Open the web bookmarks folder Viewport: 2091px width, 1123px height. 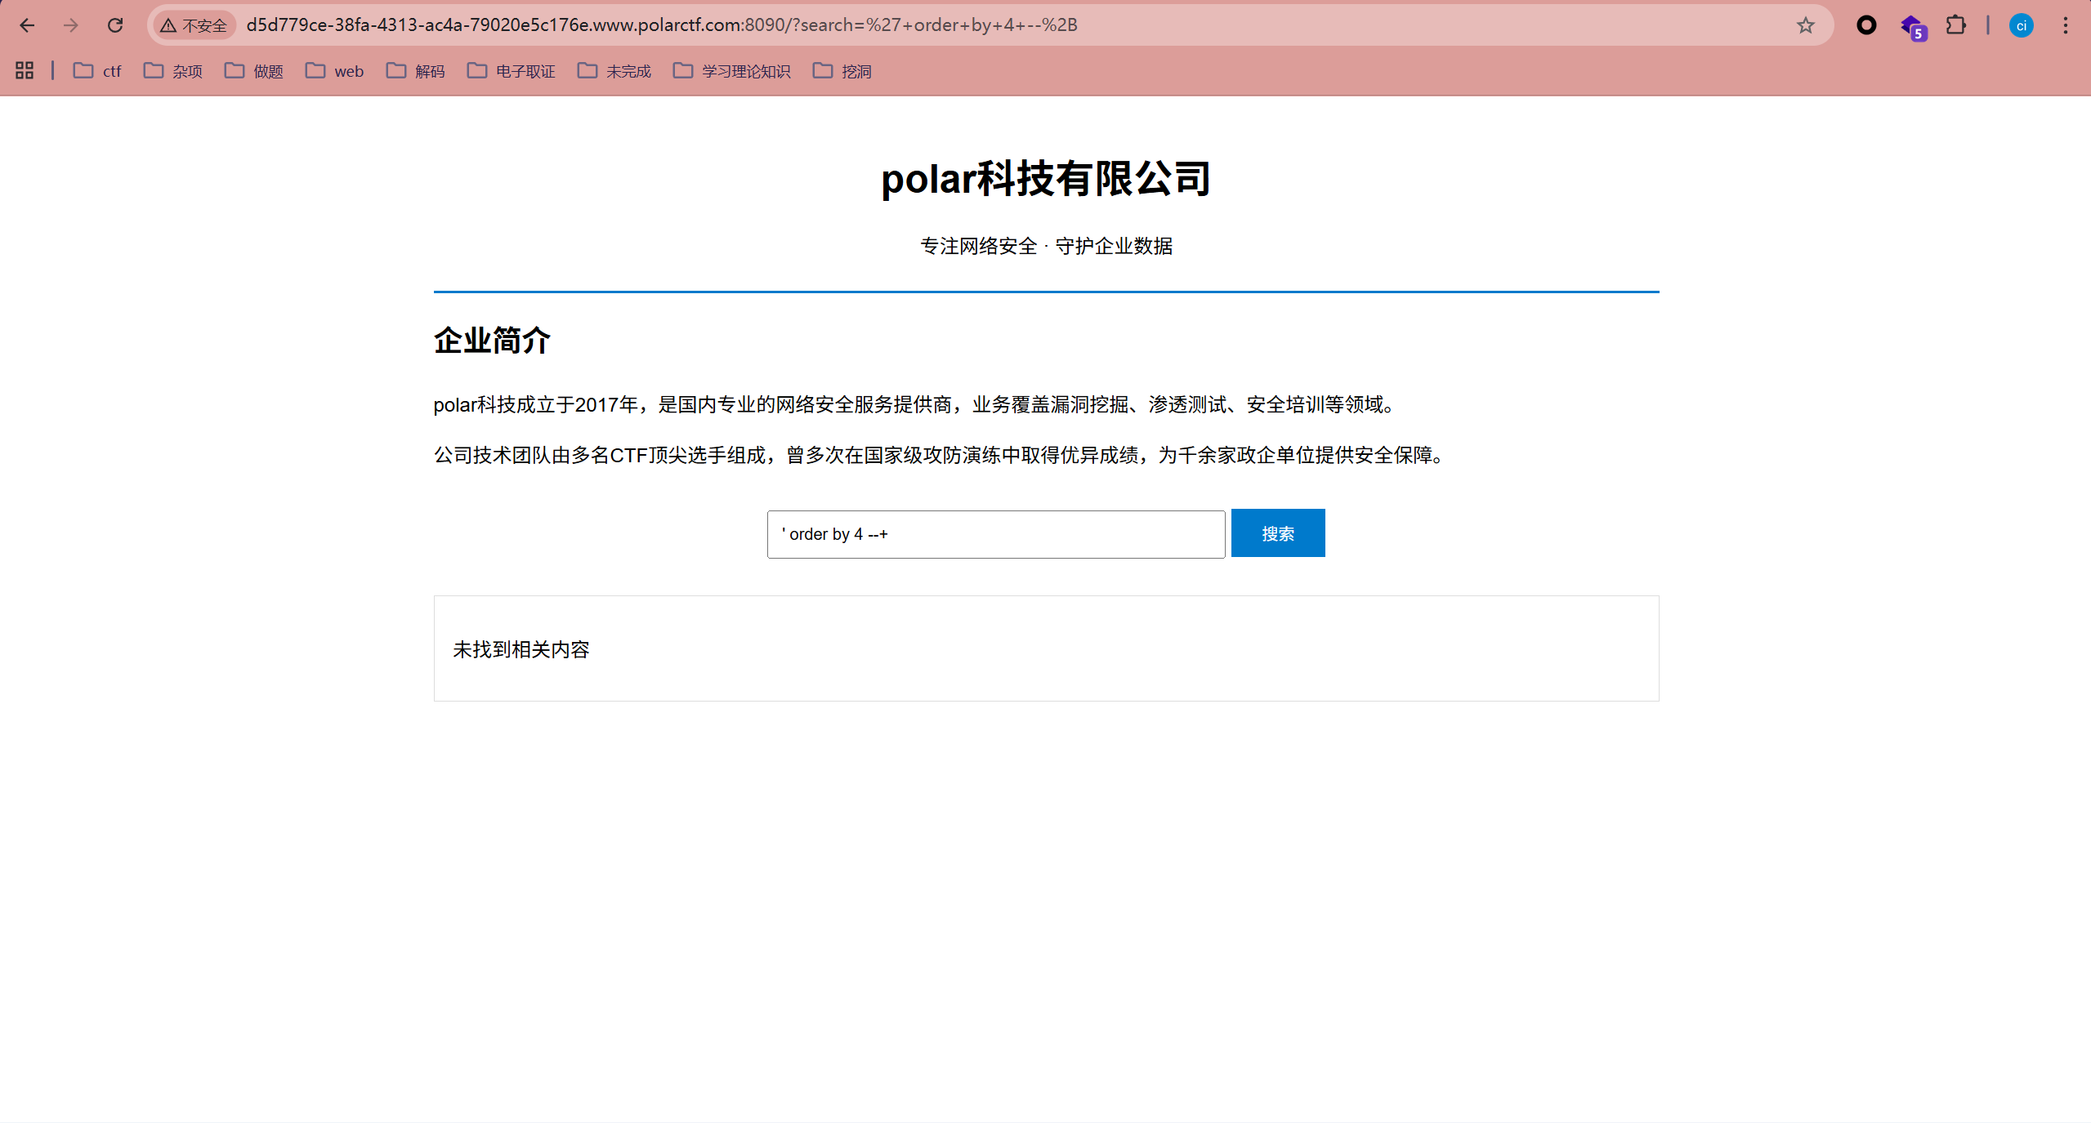pos(334,71)
